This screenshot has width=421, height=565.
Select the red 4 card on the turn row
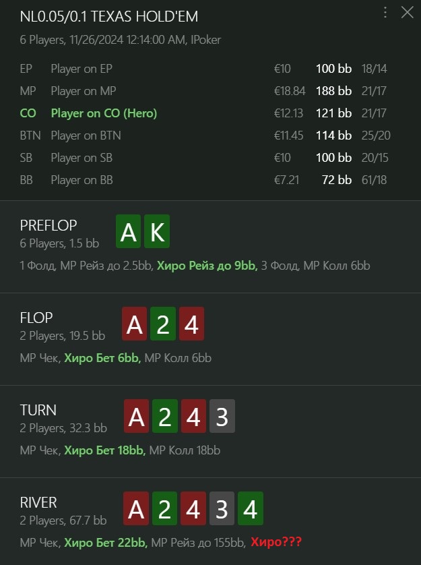coord(193,417)
